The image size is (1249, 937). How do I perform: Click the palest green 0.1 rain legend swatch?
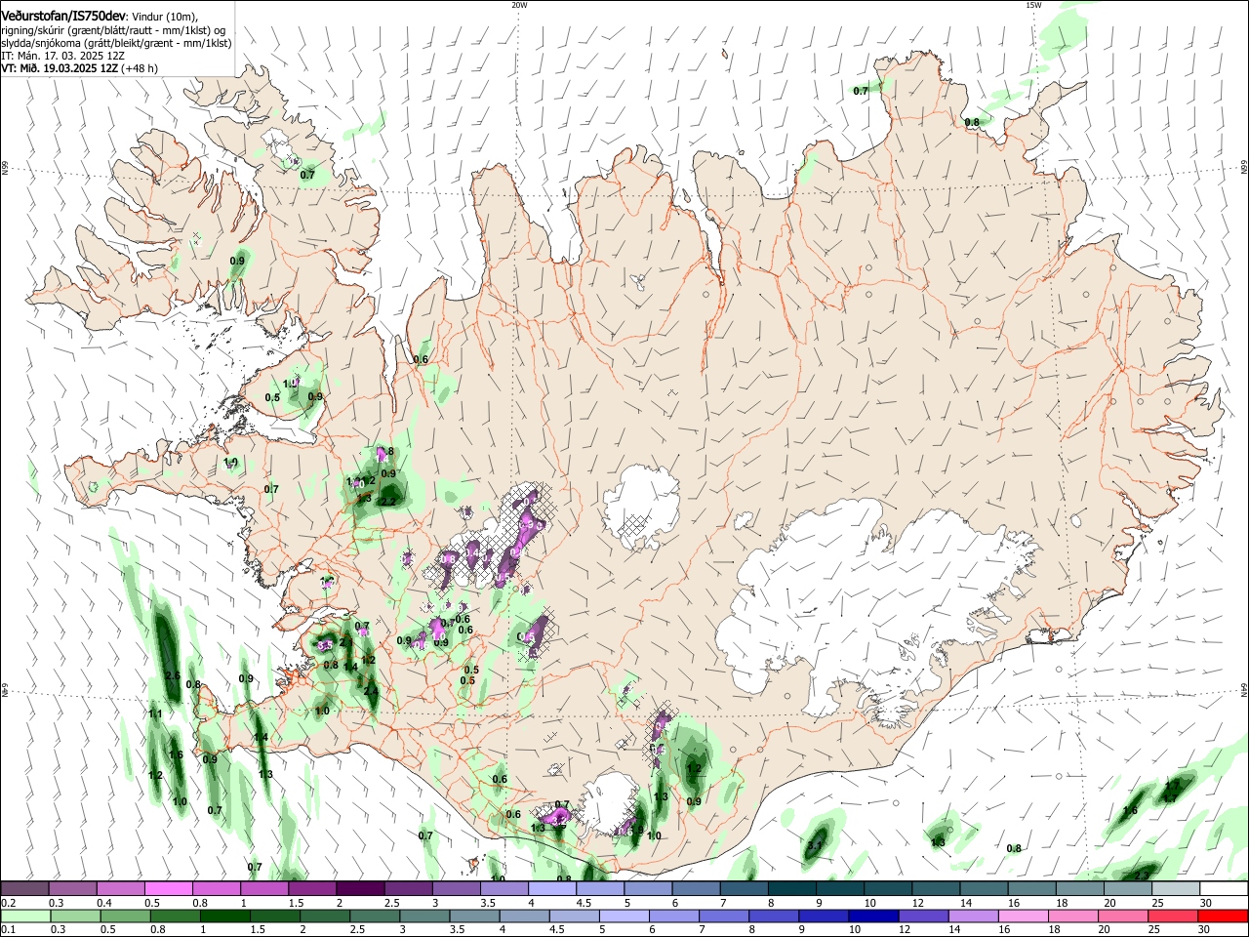(x=24, y=916)
